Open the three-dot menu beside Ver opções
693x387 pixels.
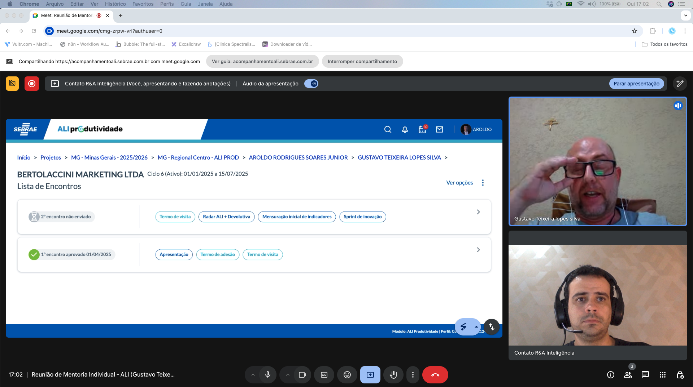tap(483, 183)
